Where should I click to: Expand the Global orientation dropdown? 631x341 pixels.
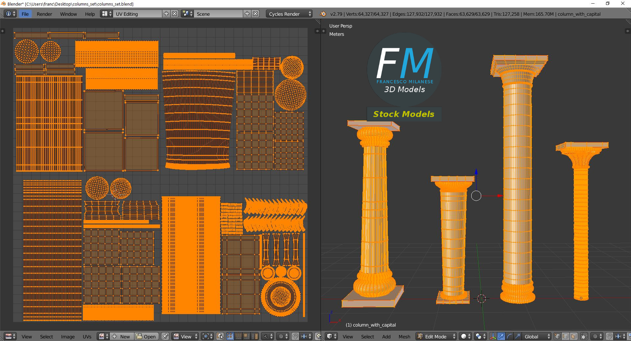[534, 336]
